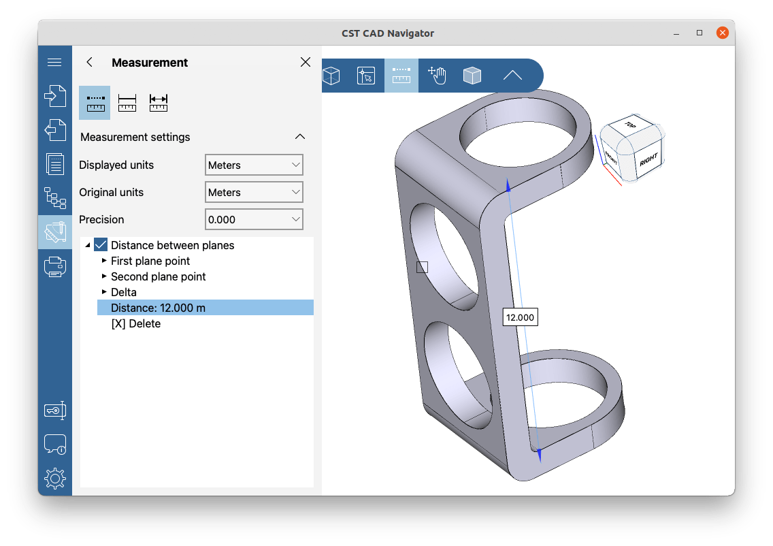Switch to wireframe cube view mode
The image size is (773, 546).
pos(331,76)
